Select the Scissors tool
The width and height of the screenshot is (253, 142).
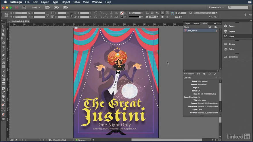point(3,72)
